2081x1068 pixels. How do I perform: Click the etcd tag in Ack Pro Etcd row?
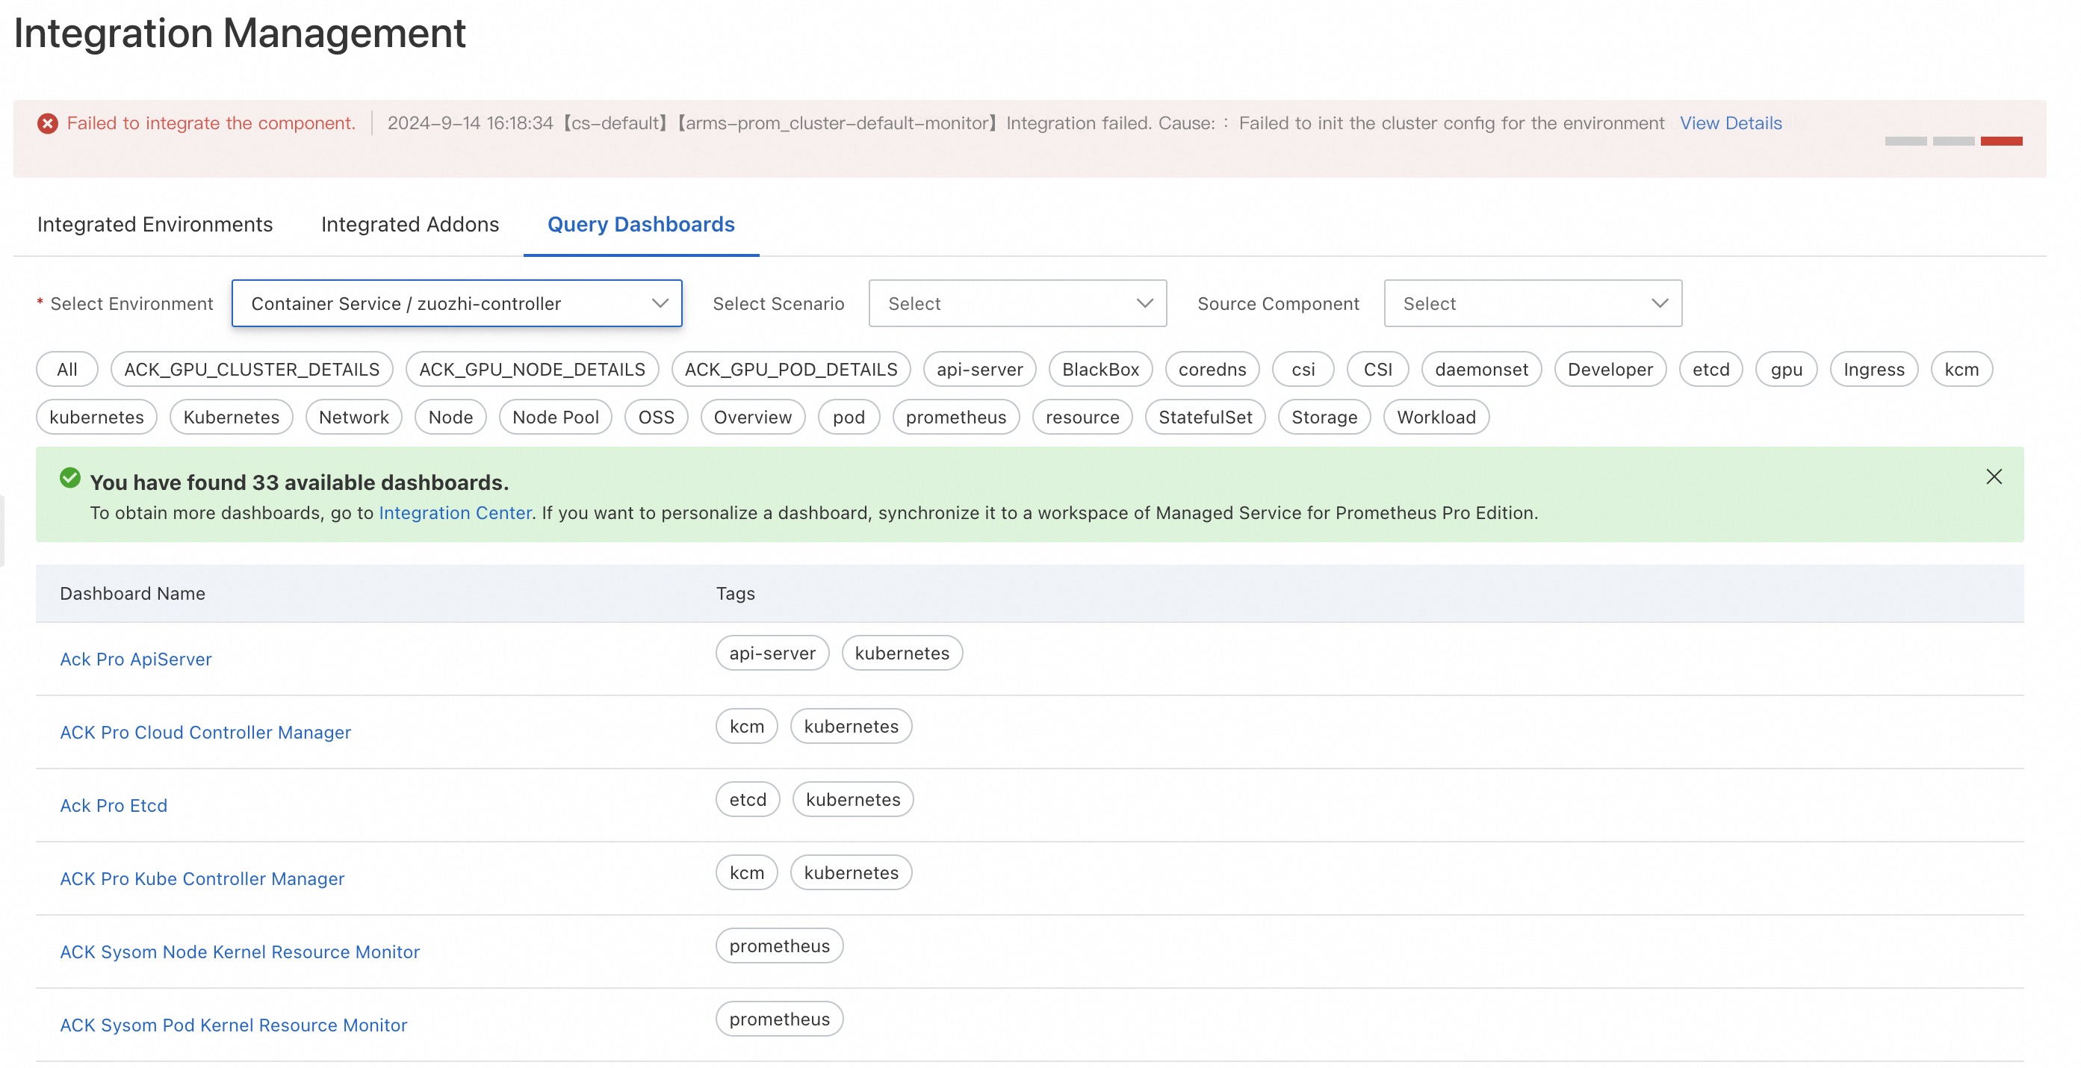click(747, 799)
